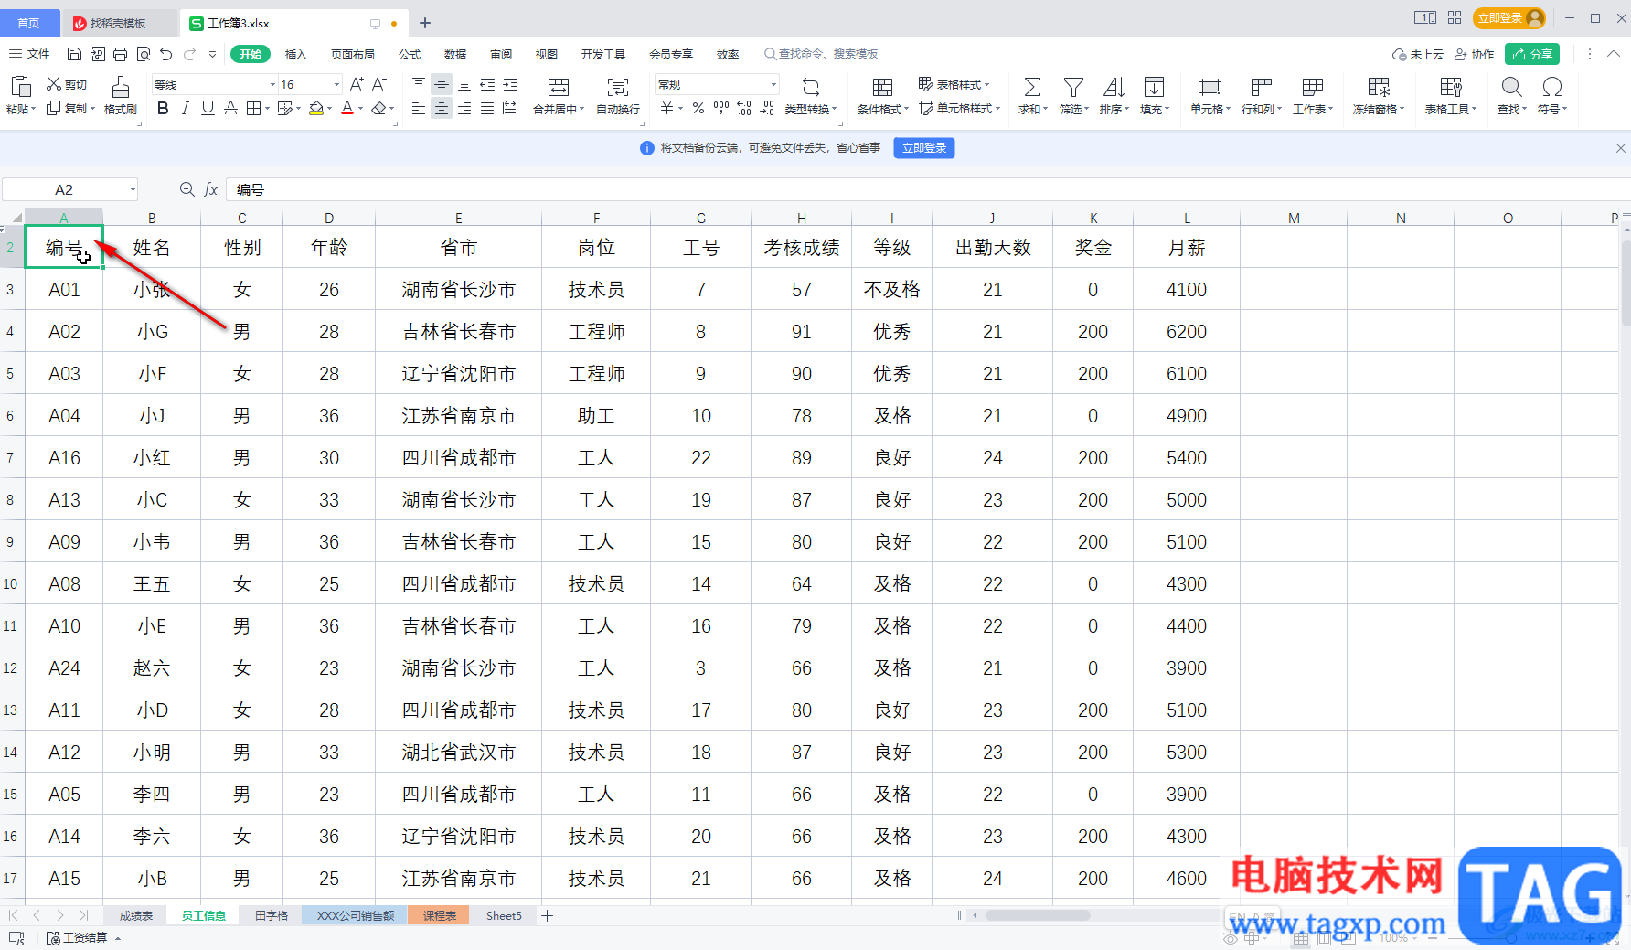Click the AutoSum sigma icon
Image resolution: width=1631 pixels, height=950 pixels.
tap(1032, 87)
